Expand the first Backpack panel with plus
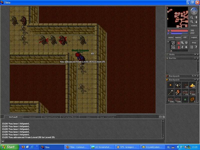 pyautogui.click(x=195, y=76)
